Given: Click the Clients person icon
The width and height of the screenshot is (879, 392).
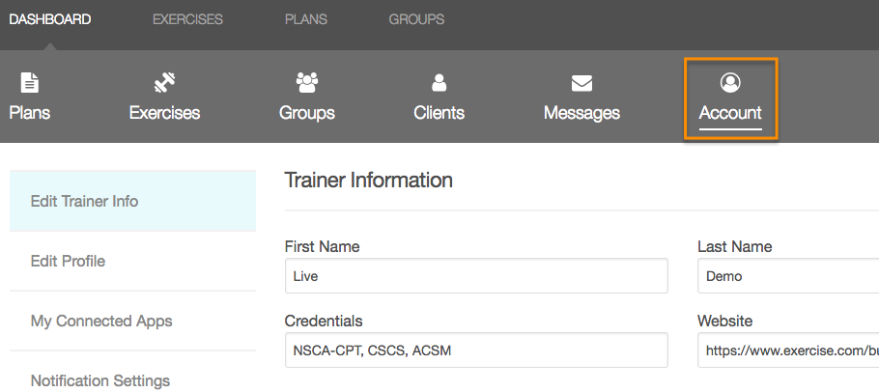Looking at the screenshot, I should coord(439,83).
